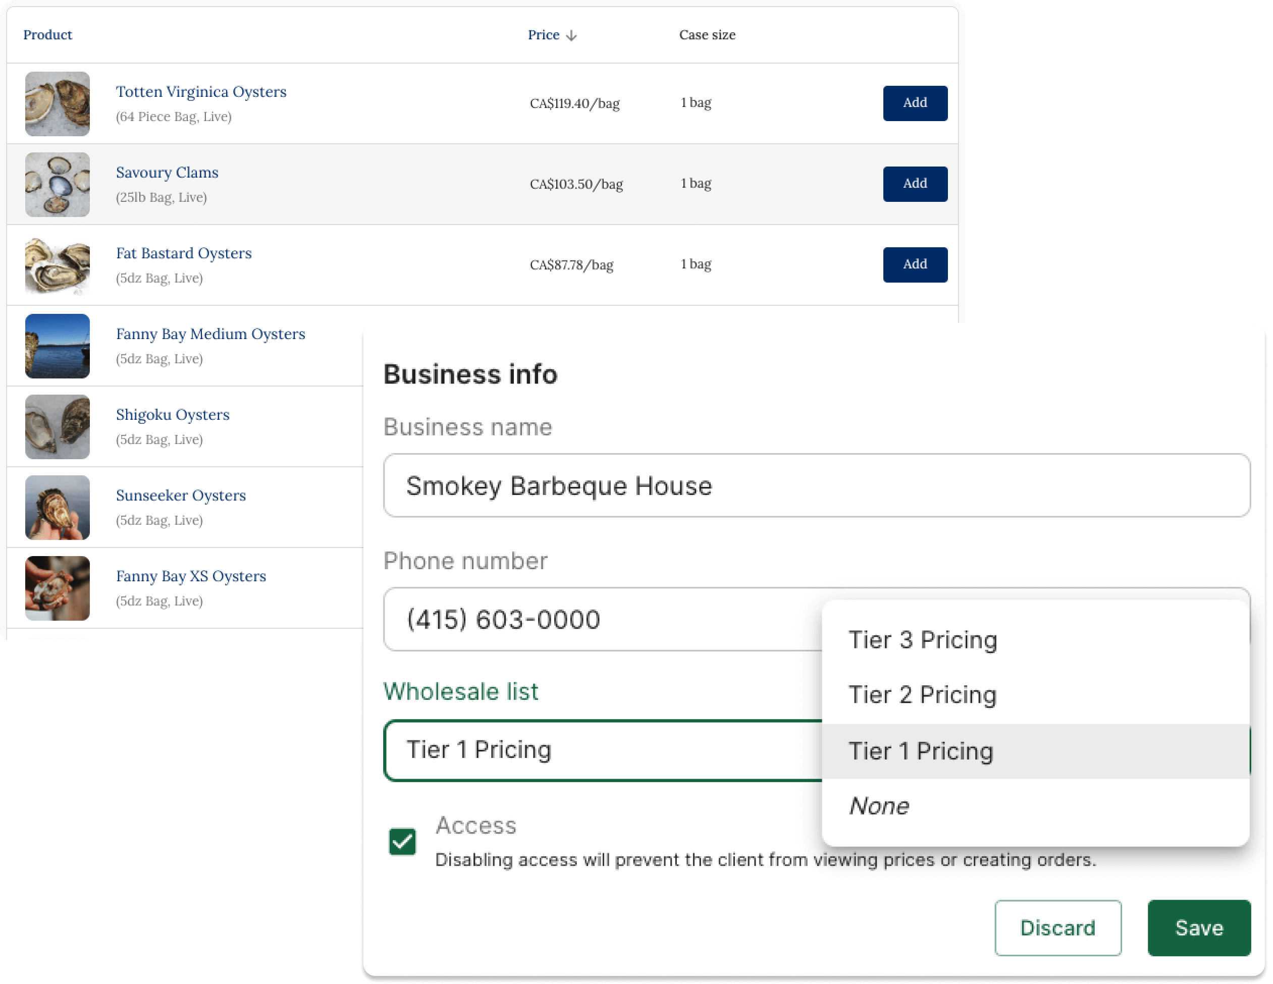Select Tier 1 Pricing in dropdown list

(x=1035, y=751)
